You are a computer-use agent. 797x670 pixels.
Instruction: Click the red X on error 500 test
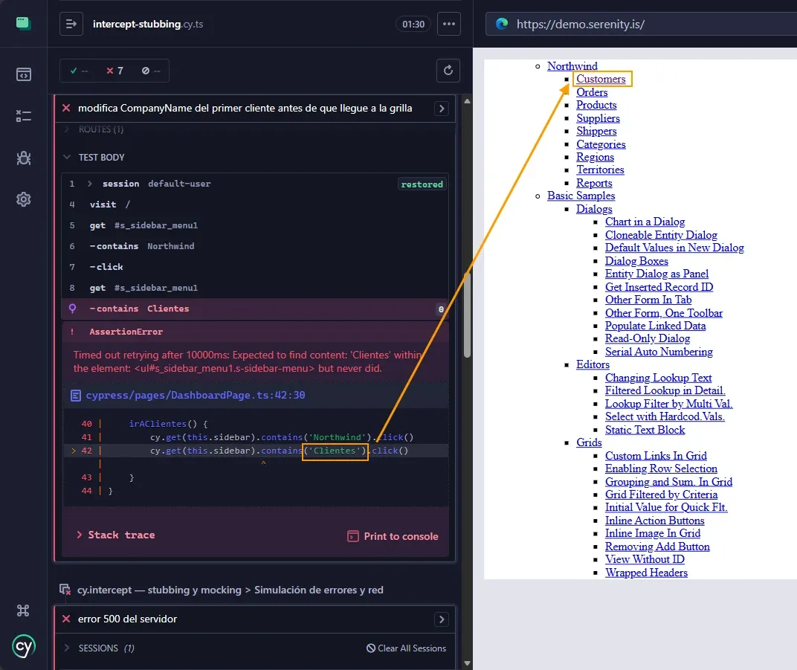(x=66, y=619)
